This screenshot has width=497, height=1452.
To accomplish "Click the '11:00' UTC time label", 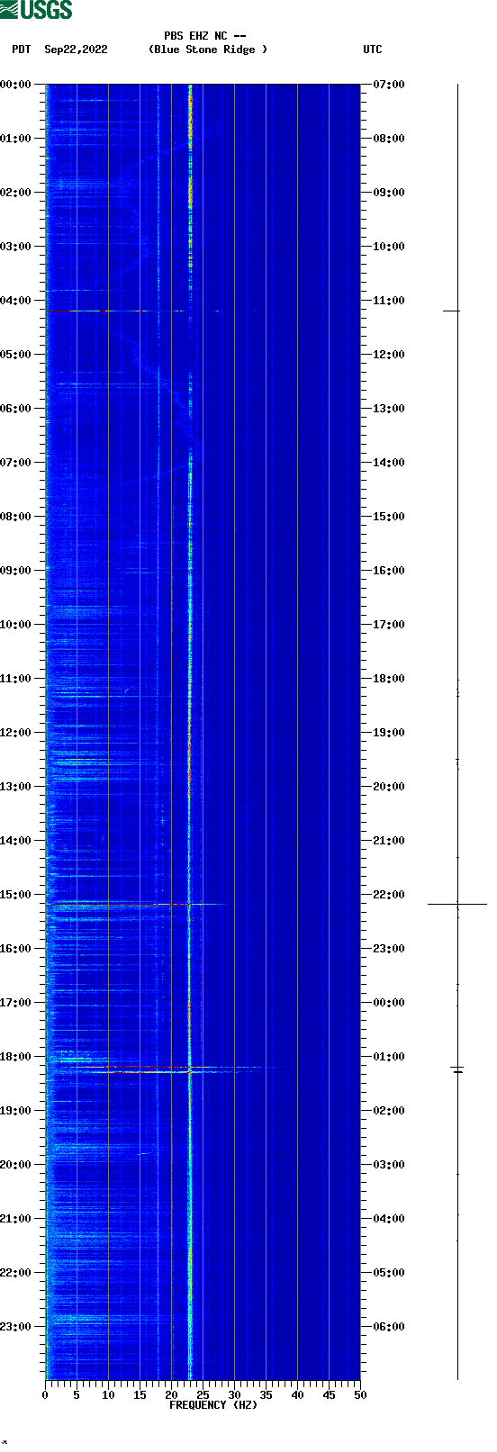I will [389, 301].
